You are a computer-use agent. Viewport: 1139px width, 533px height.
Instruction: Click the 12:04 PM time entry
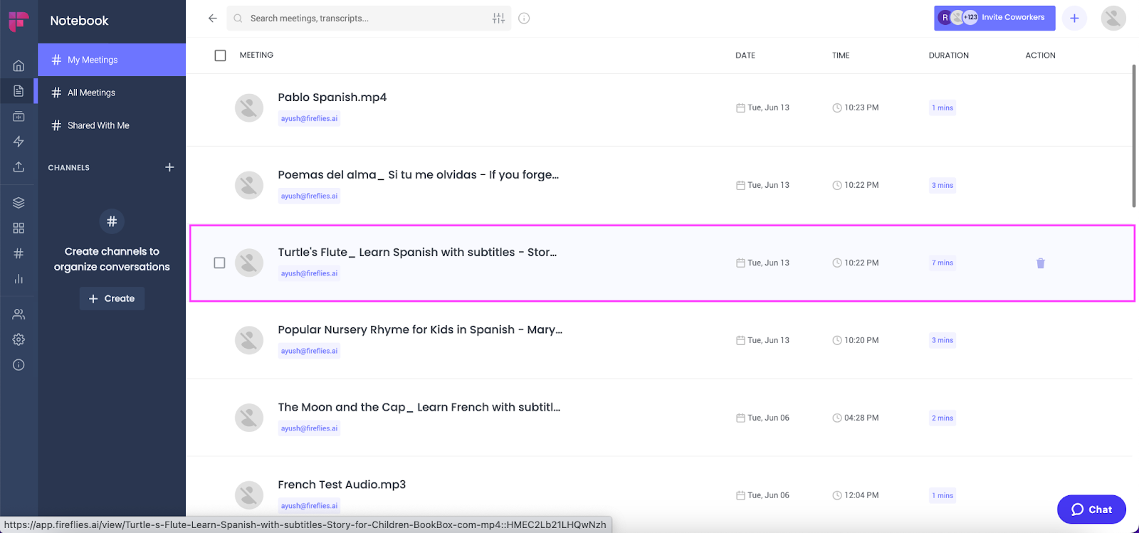point(856,496)
